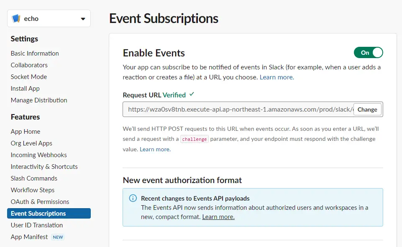Go to Basic Information settings

click(35, 53)
